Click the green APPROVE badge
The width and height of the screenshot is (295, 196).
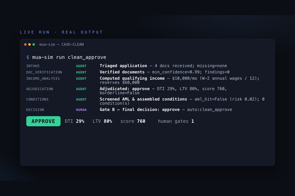pyautogui.click(x=43, y=121)
